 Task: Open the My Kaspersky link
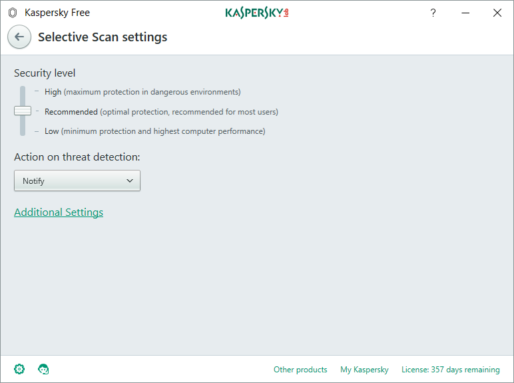[364, 370]
